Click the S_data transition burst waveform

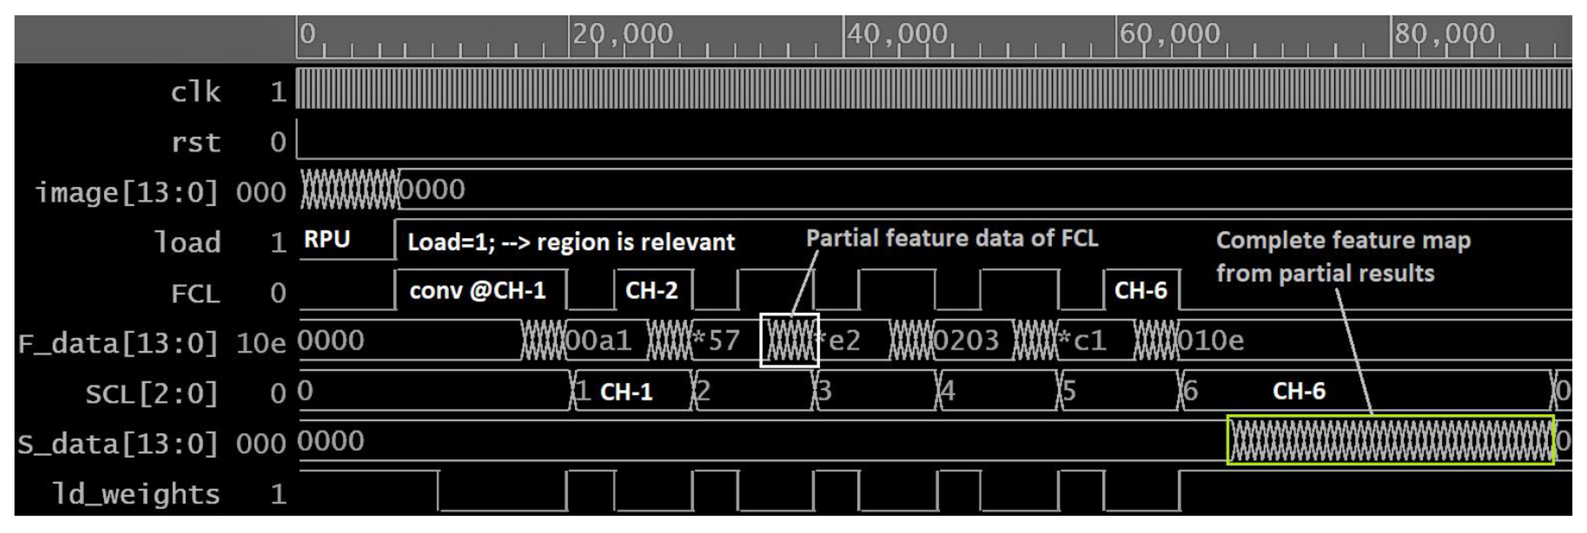[1391, 441]
